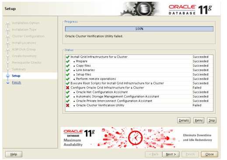Click the Maximum Availability banner clock graphic
227x160 pixels.
tap(135, 138)
